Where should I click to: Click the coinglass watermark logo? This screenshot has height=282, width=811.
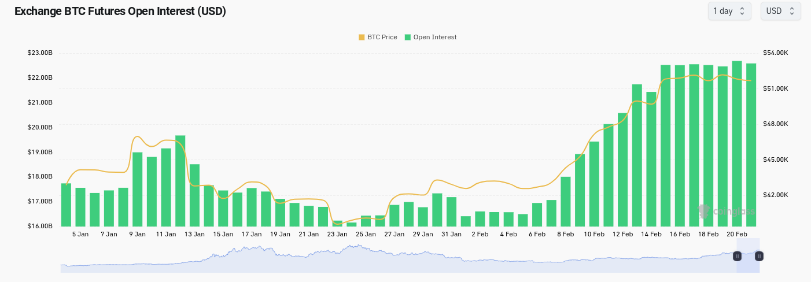[726, 211]
